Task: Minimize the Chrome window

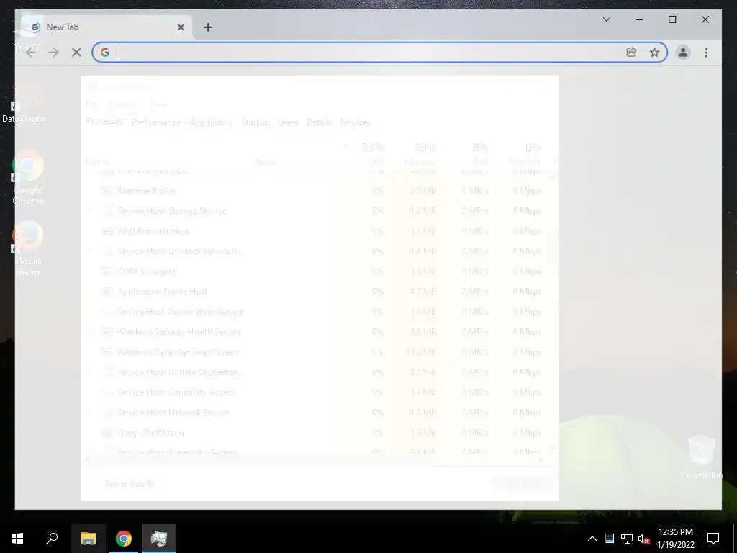Action: (x=639, y=19)
